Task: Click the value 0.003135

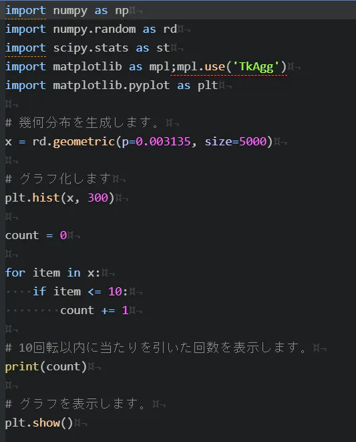Action: [x=163, y=141]
